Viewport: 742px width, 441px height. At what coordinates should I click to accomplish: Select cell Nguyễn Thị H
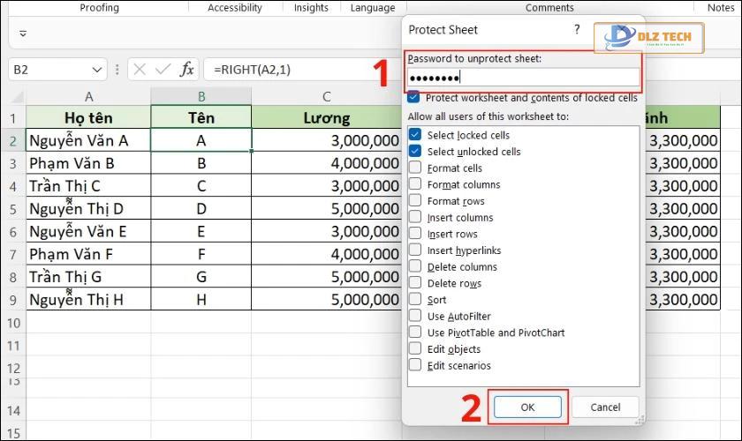tap(88, 299)
